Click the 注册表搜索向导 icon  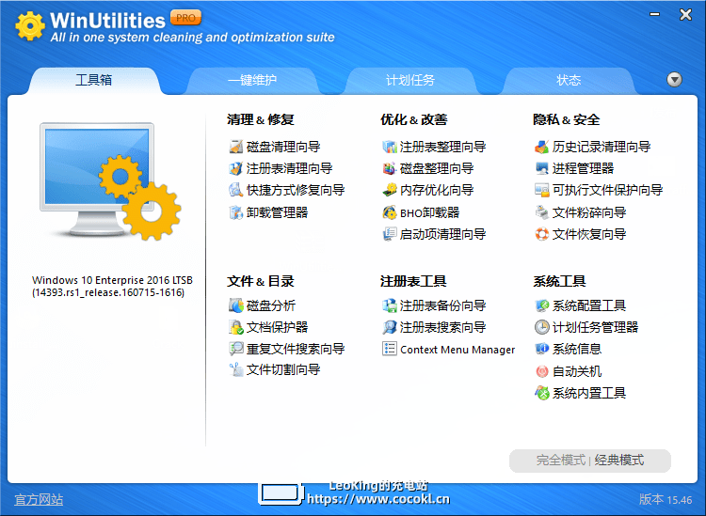(390, 327)
